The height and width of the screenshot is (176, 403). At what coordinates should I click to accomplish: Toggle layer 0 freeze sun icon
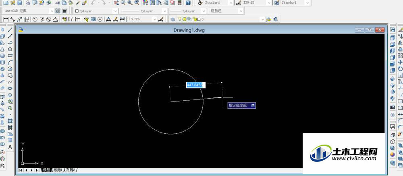coord(184,19)
